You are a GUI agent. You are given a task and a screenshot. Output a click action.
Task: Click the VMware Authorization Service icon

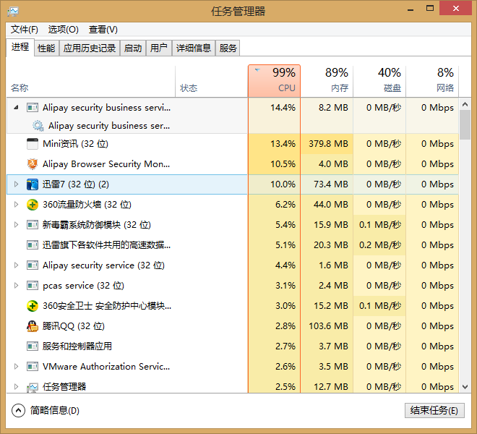33,367
